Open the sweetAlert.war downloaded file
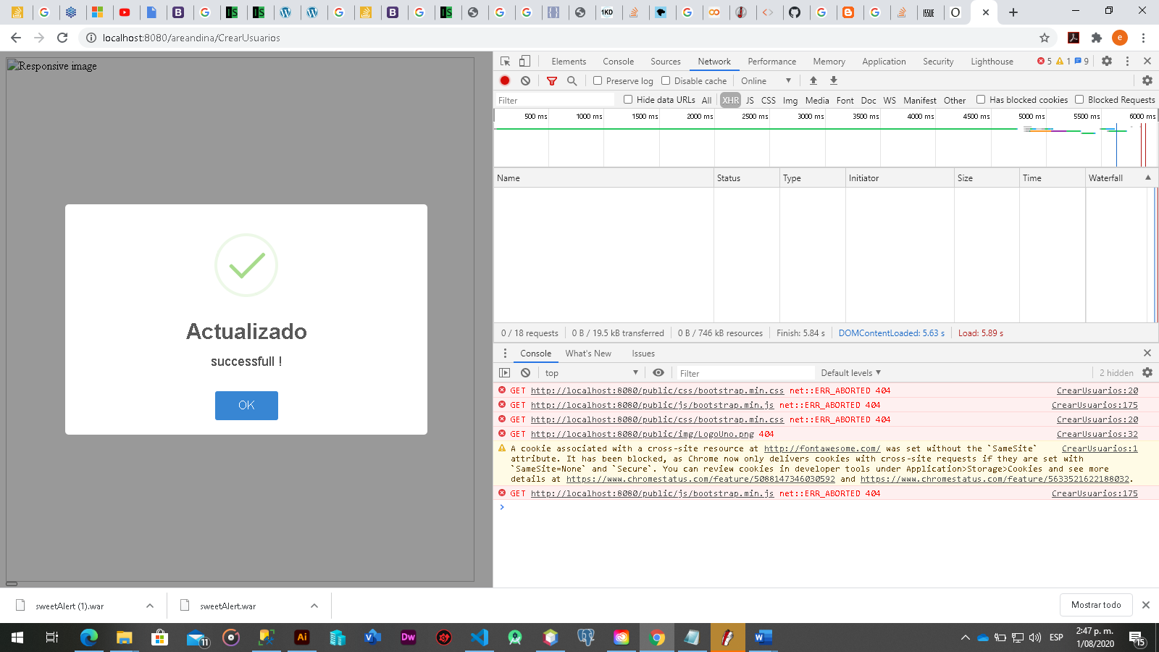Screen dimensions: 1159x652 click(x=227, y=606)
